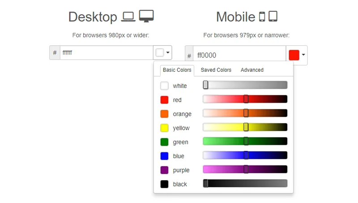Click the yellow shade slider handle
358x203 pixels.
pyautogui.click(x=246, y=127)
